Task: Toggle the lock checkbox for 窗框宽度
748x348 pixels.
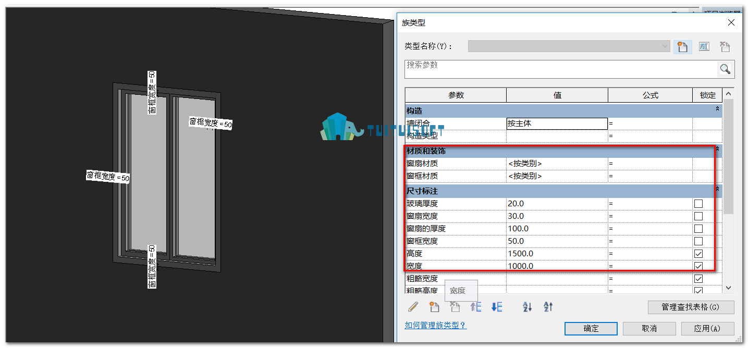Action: [698, 241]
